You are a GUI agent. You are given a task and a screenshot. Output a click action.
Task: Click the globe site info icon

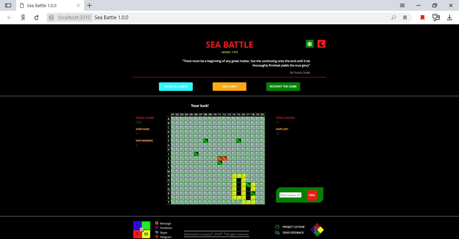point(51,18)
